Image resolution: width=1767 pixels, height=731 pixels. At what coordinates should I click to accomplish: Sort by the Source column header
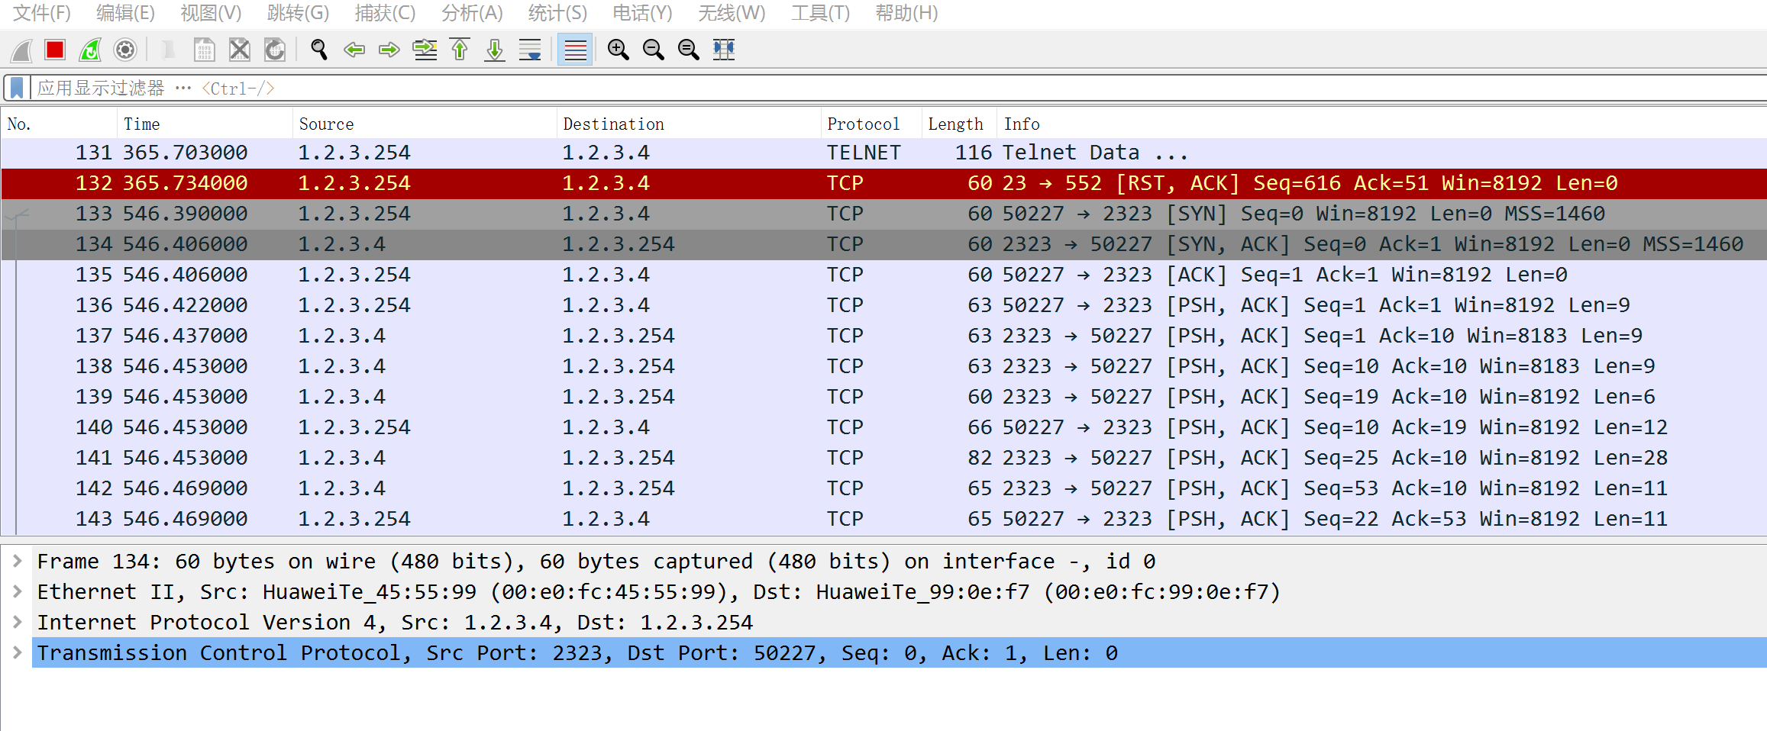point(326,124)
